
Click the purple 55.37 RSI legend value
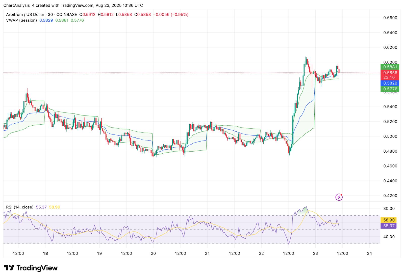point(41,207)
